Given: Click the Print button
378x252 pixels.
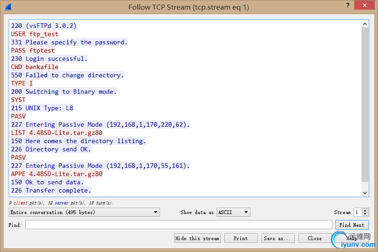Looking at the screenshot, I should [x=240, y=238].
